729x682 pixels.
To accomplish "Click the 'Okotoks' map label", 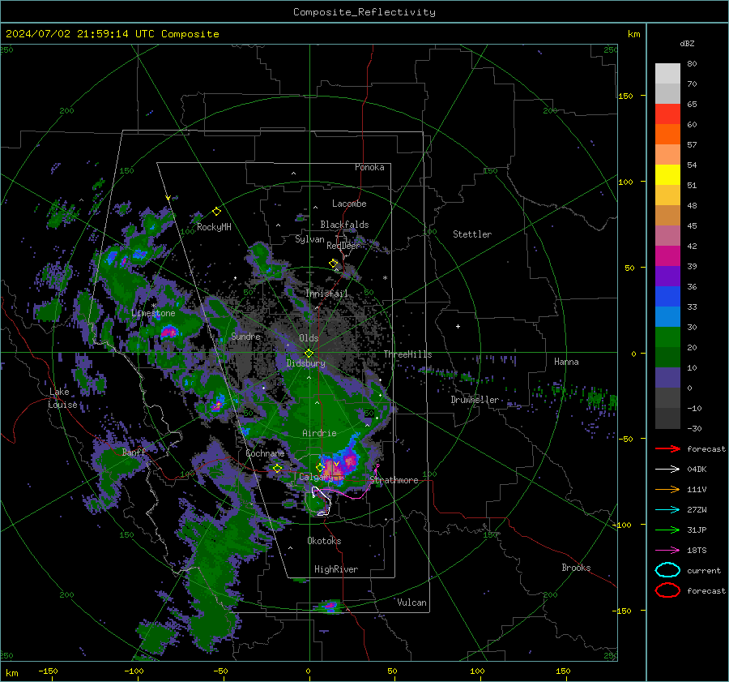I will pos(324,541).
